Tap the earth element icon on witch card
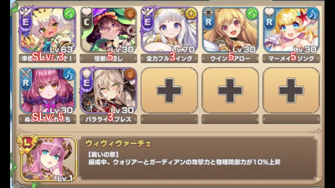Image resolution: width=335 pixels, height=188 pixels. point(130,14)
